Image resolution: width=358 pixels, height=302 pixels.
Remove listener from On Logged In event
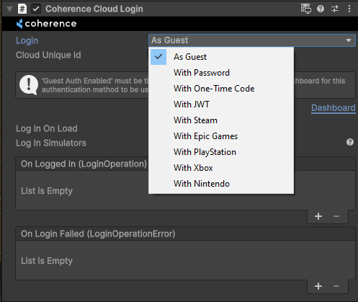click(336, 216)
